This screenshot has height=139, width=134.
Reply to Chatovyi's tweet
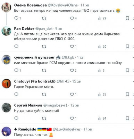pyautogui.click(x=16, y=95)
